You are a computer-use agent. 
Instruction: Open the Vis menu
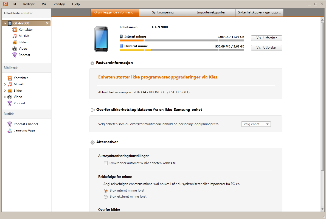point(44,4)
